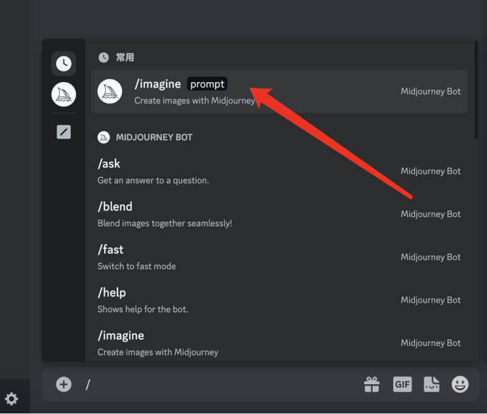Choose the /blend command
Image resolution: width=487 pixels, height=414 pixels.
(x=279, y=214)
